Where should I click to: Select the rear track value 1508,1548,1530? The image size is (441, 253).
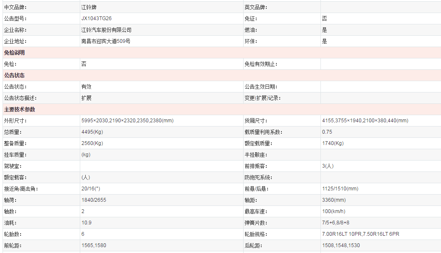tap(341, 245)
